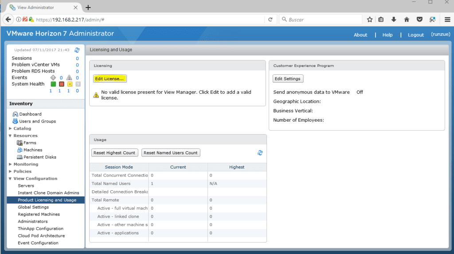Image resolution: width=454 pixels, height=254 pixels.
Task: Click the insecure connection lock icon
Action: click(x=31, y=19)
